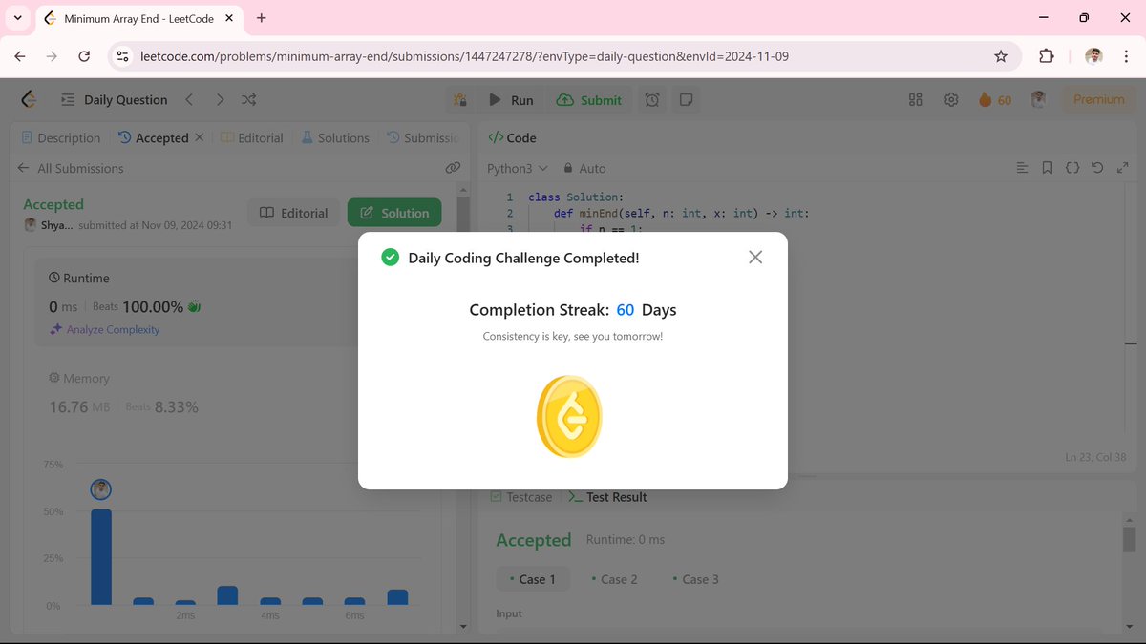
Task: Select Case 1 test result
Action: coord(532,579)
